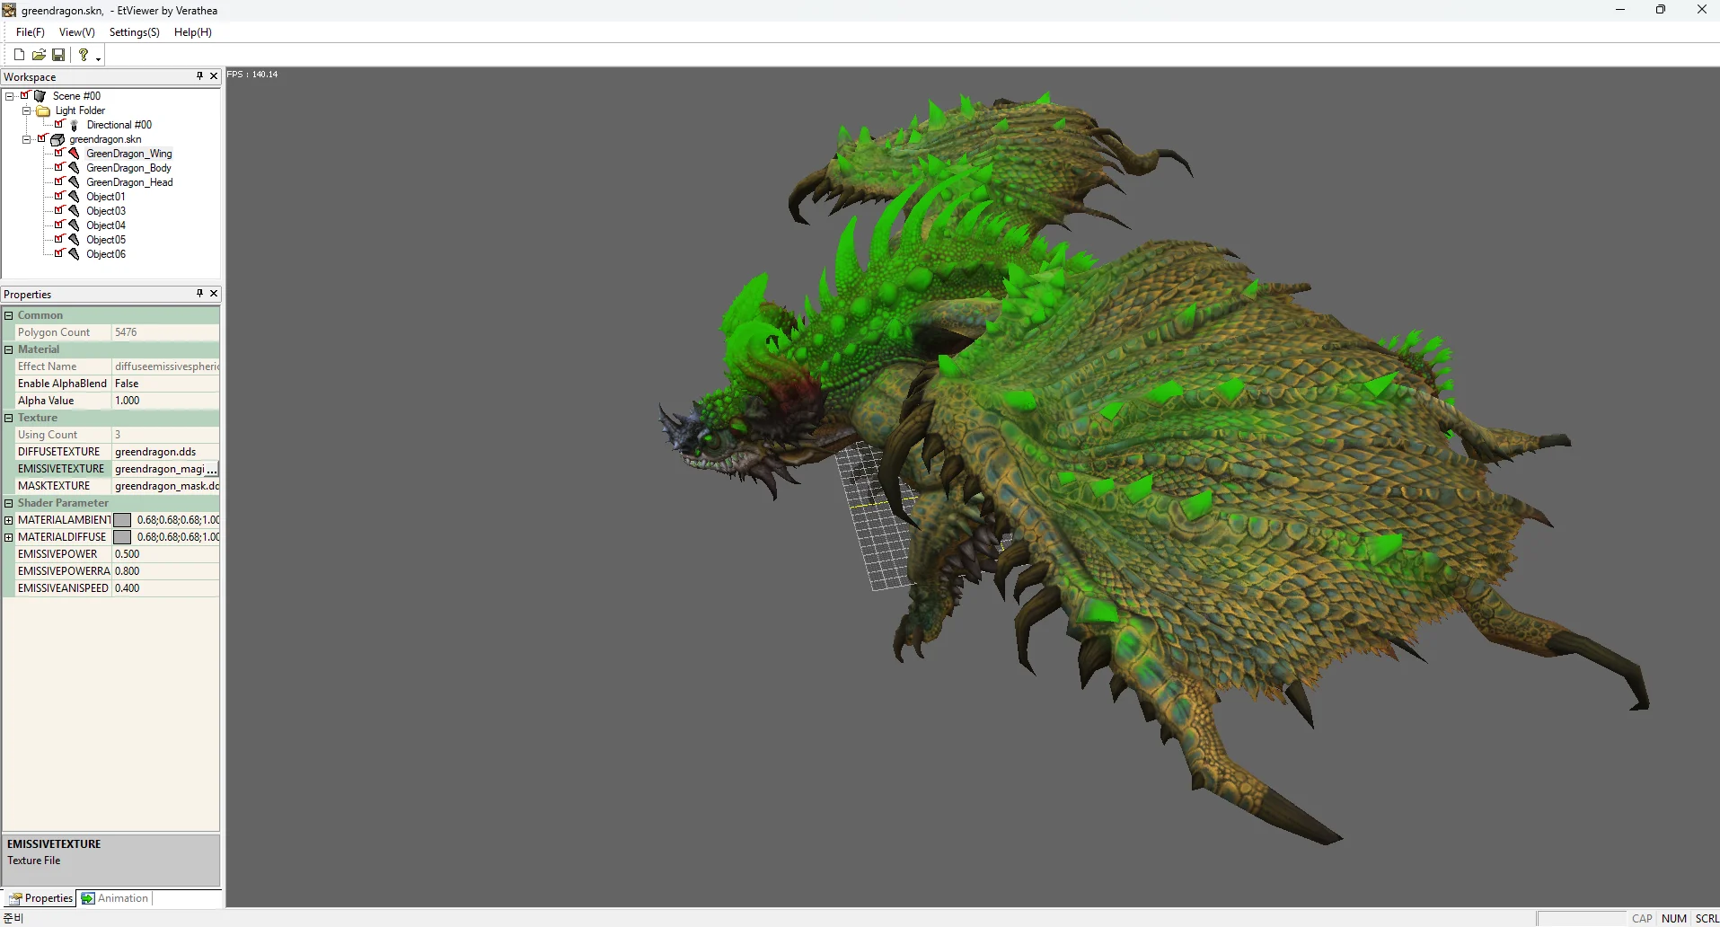Click the New file toolbar icon

[x=19, y=55]
